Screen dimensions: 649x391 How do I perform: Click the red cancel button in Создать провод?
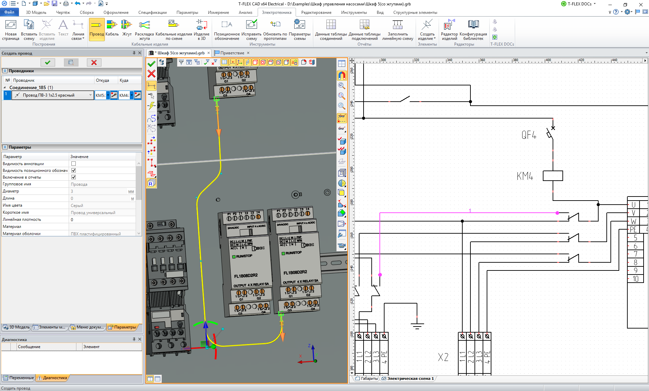tap(94, 62)
